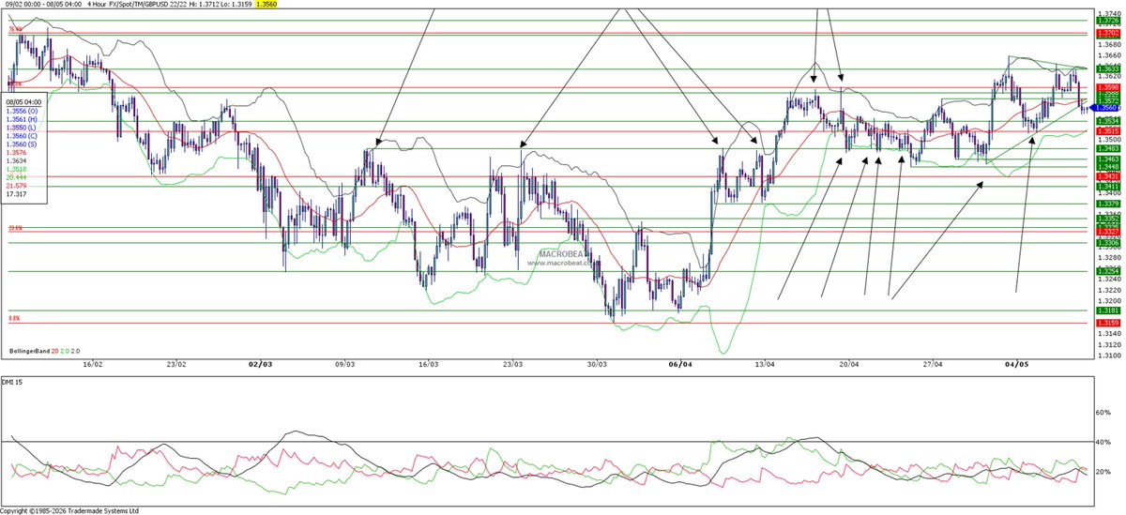1126x515 pixels.
Task: Select the blue 1.3560 current price marker
Action: [1105, 108]
